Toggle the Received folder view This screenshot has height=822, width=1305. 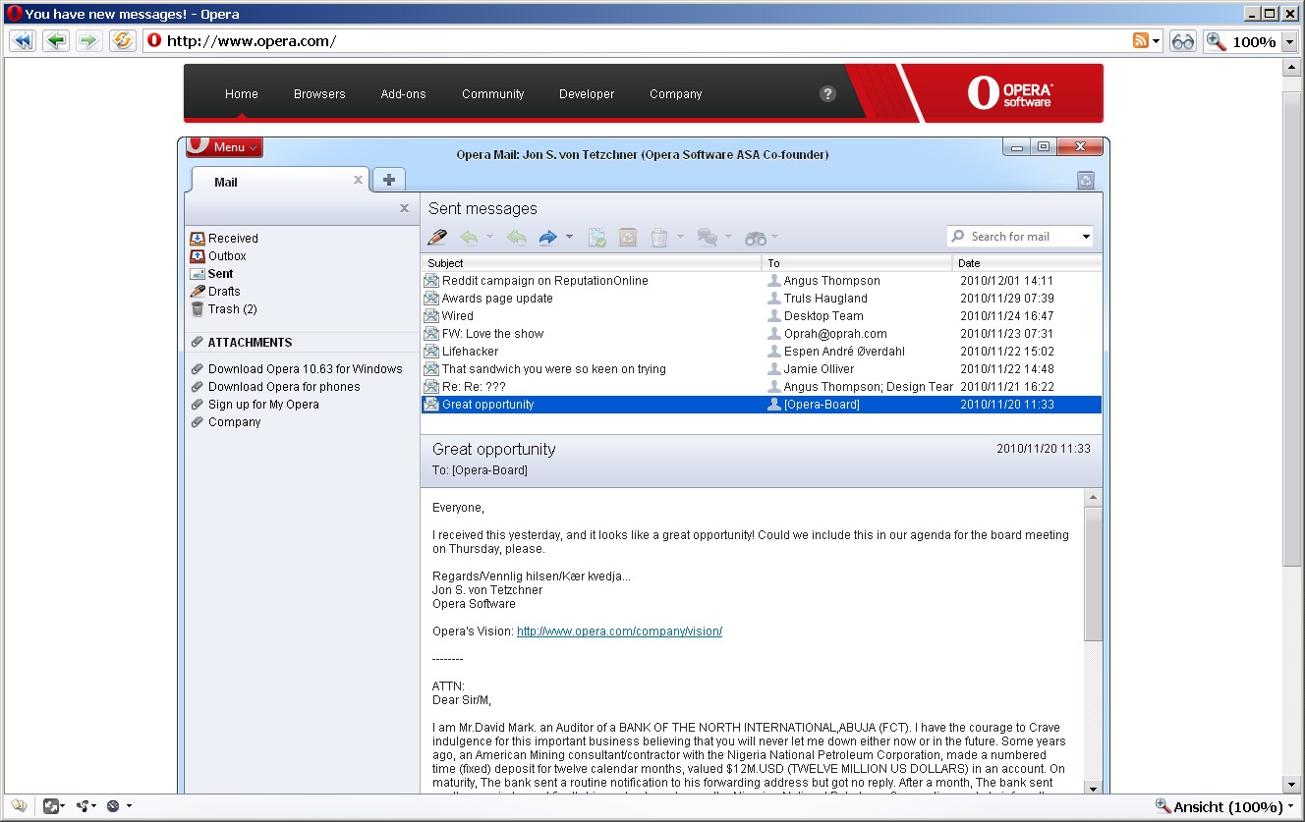(x=232, y=238)
